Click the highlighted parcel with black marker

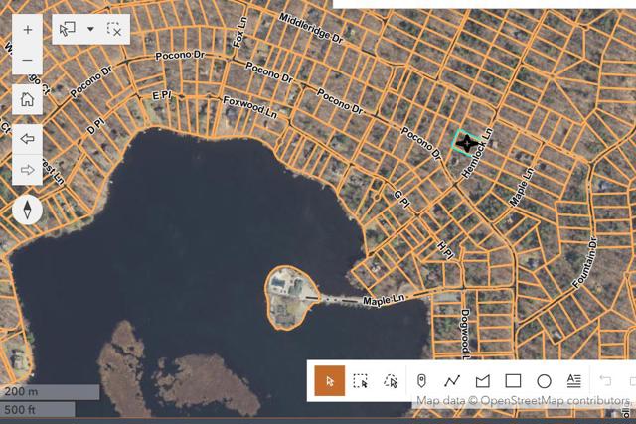pyautogui.click(x=466, y=143)
